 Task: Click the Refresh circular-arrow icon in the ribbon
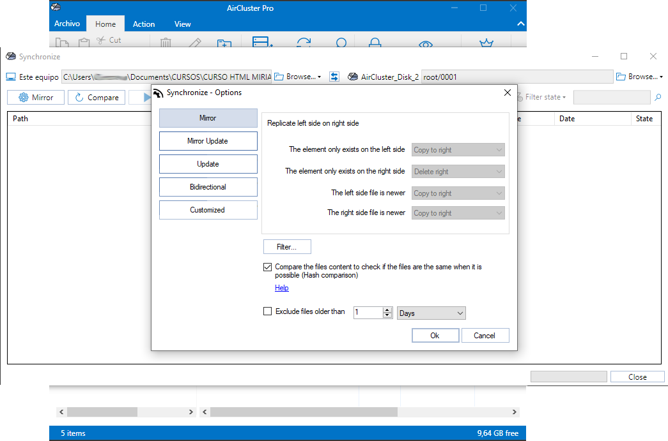coord(304,43)
